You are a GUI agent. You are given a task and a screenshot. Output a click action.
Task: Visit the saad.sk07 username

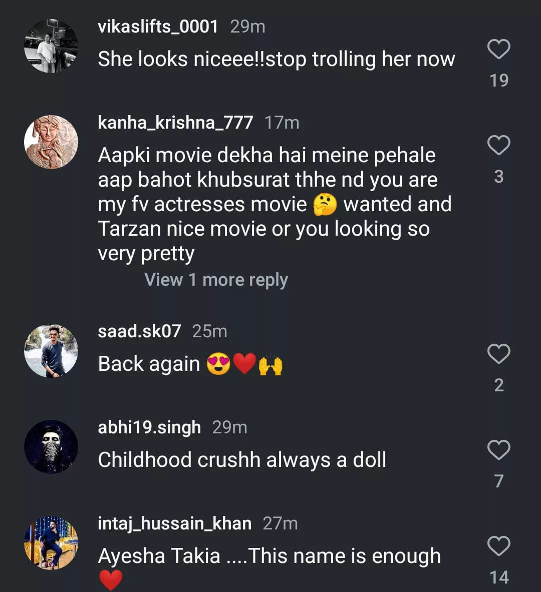click(x=139, y=331)
